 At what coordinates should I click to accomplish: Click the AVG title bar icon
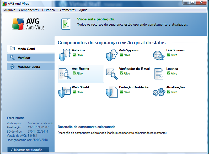click(x=4, y=4)
